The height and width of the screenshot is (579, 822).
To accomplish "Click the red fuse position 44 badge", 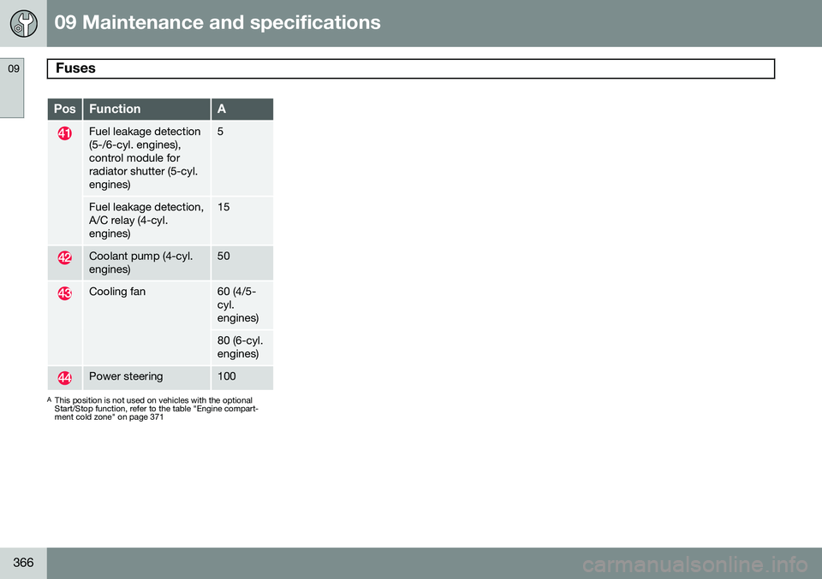I will (x=64, y=377).
